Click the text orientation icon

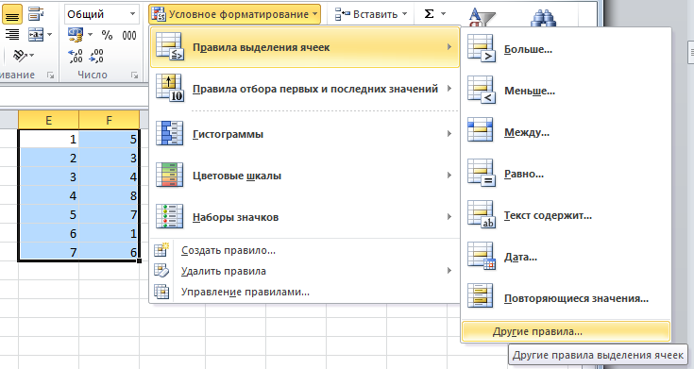(19, 55)
